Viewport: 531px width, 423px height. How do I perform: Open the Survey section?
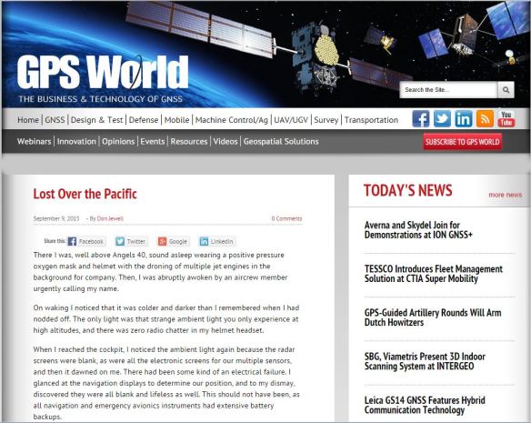point(326,120)
